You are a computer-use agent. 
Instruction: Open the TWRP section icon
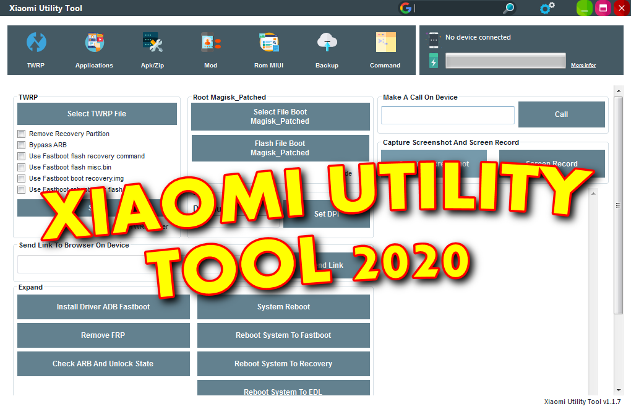tap(36, 42)
